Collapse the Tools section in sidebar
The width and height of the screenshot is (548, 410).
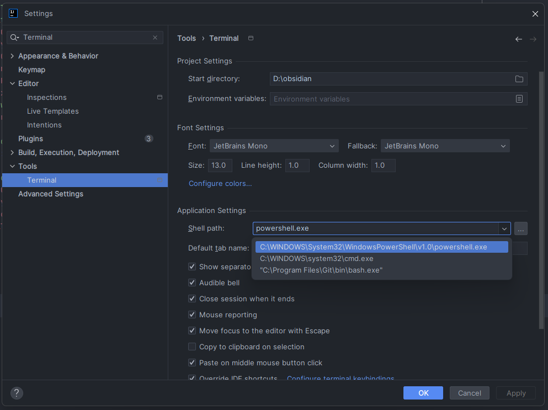click(x=12, y=166)
